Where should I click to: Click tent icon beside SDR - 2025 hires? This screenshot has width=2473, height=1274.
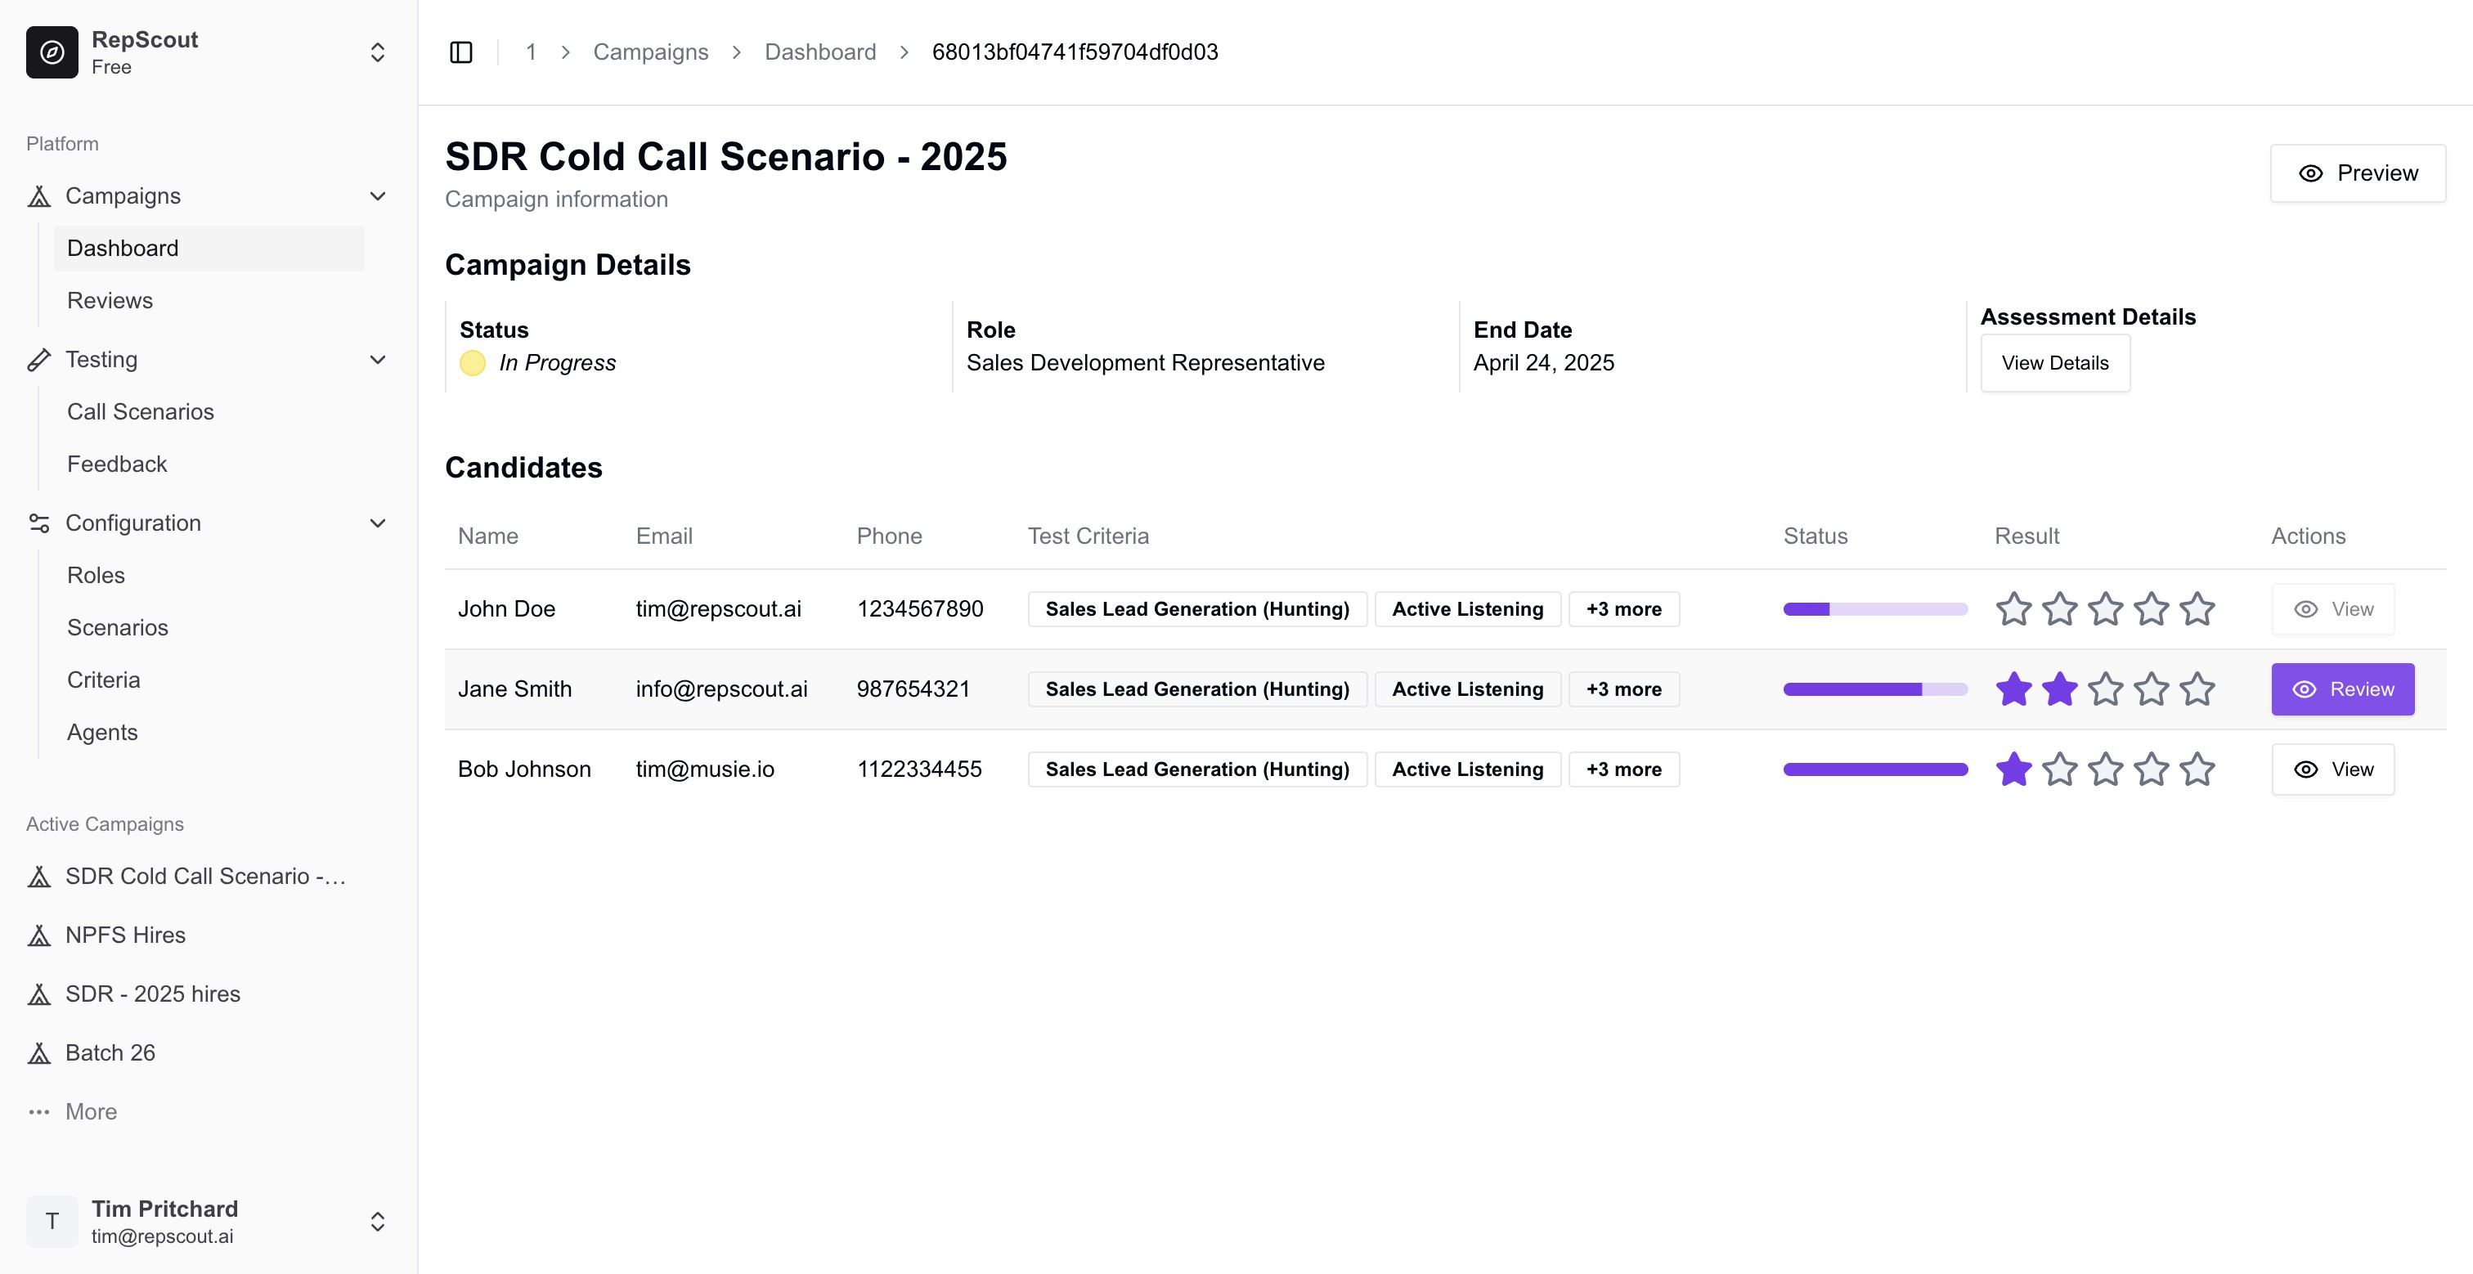click(x=39, y=994)
